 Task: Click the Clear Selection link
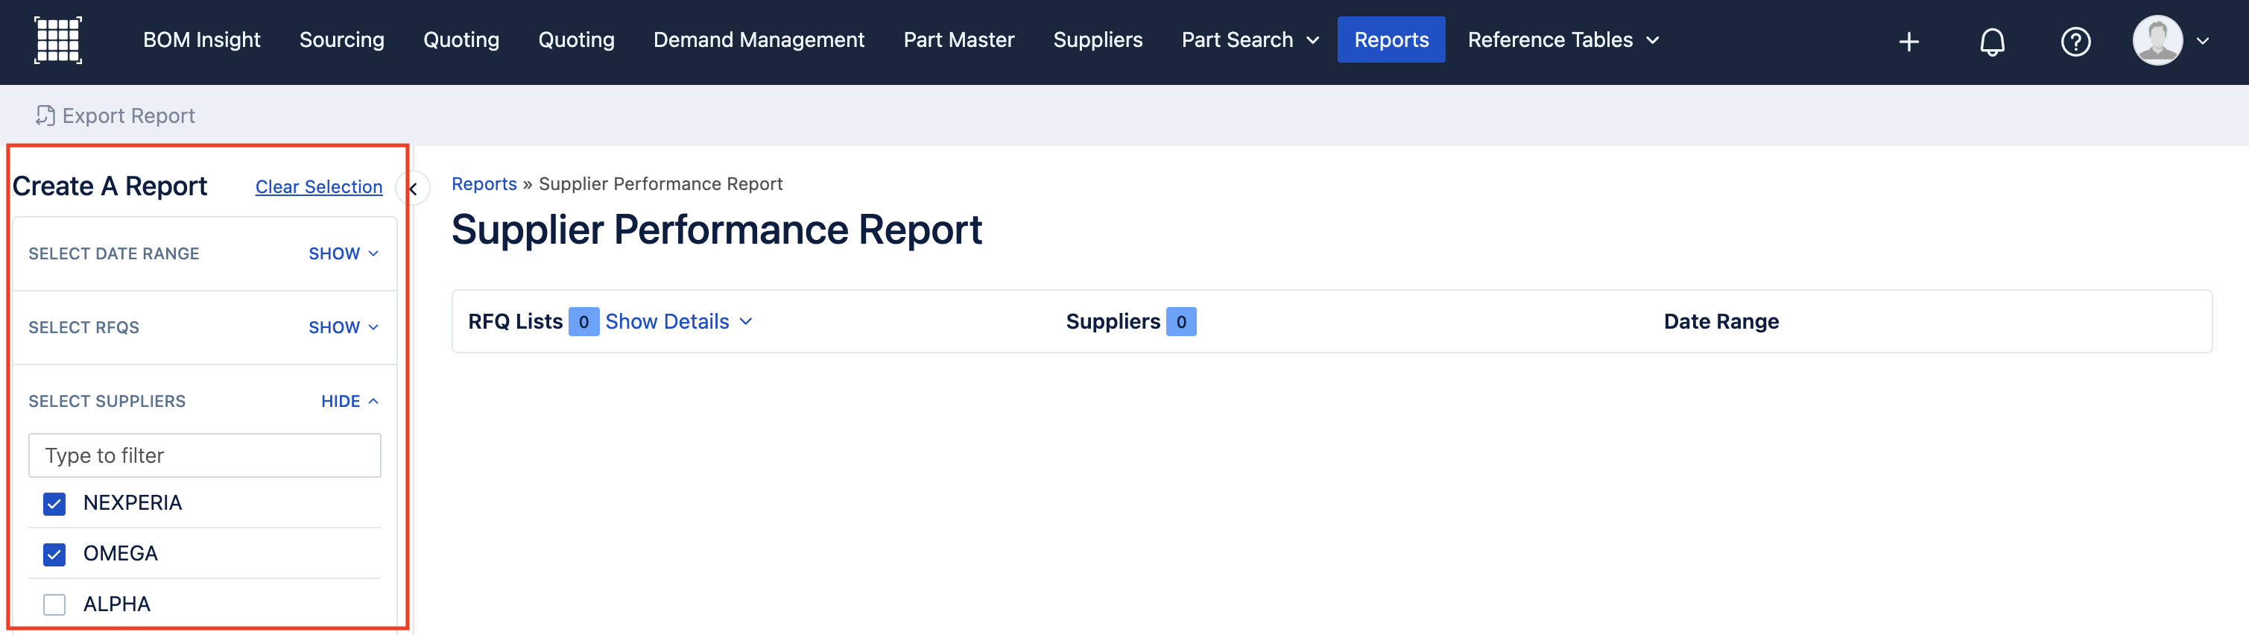click(319, 187)
